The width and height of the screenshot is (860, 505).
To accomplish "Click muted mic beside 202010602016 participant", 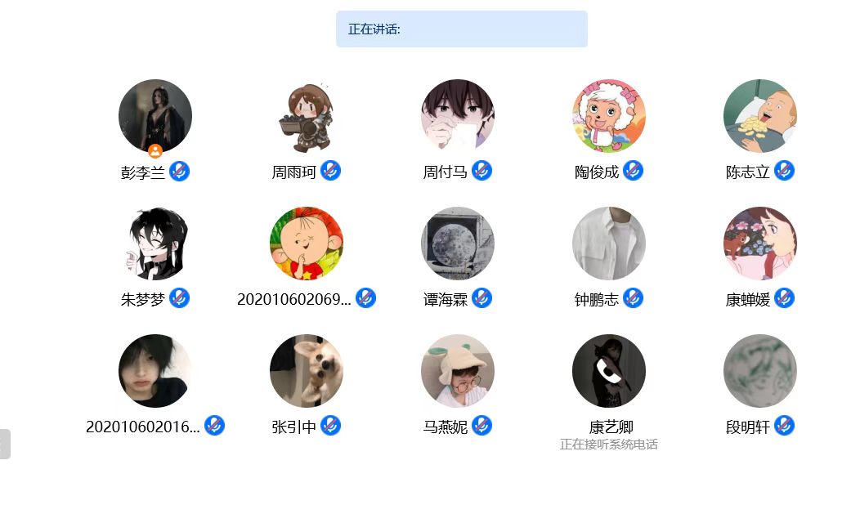I will [x=214, y=426].
